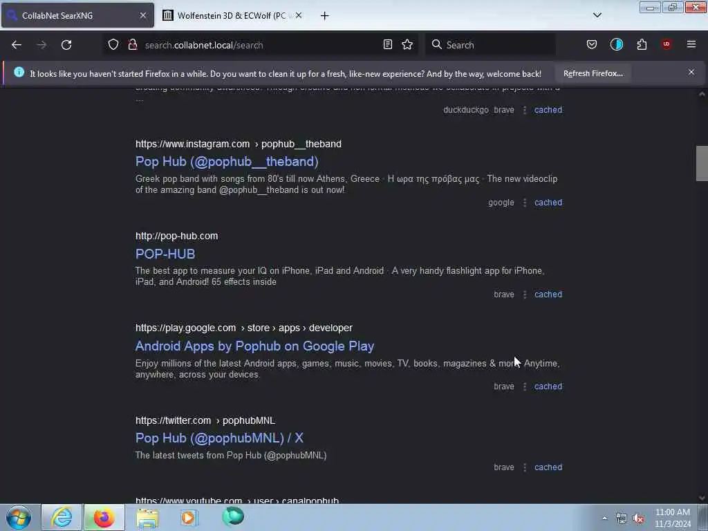
Task: Click the muted volume tray icon
Action: (638, 519)
